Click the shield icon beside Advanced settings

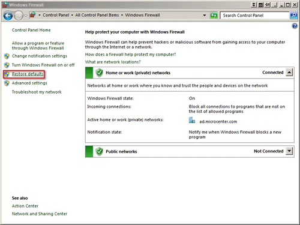pyautogui.click(x=7, y=83)
